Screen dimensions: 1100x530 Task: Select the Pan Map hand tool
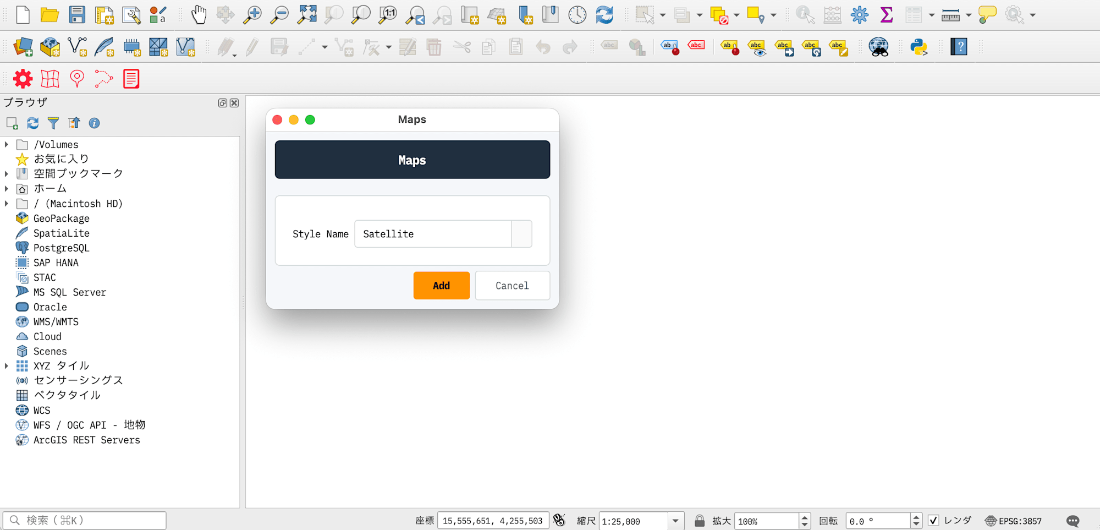[199, 15]
